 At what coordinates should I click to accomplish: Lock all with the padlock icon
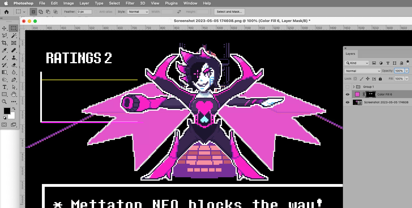[380, 79]
